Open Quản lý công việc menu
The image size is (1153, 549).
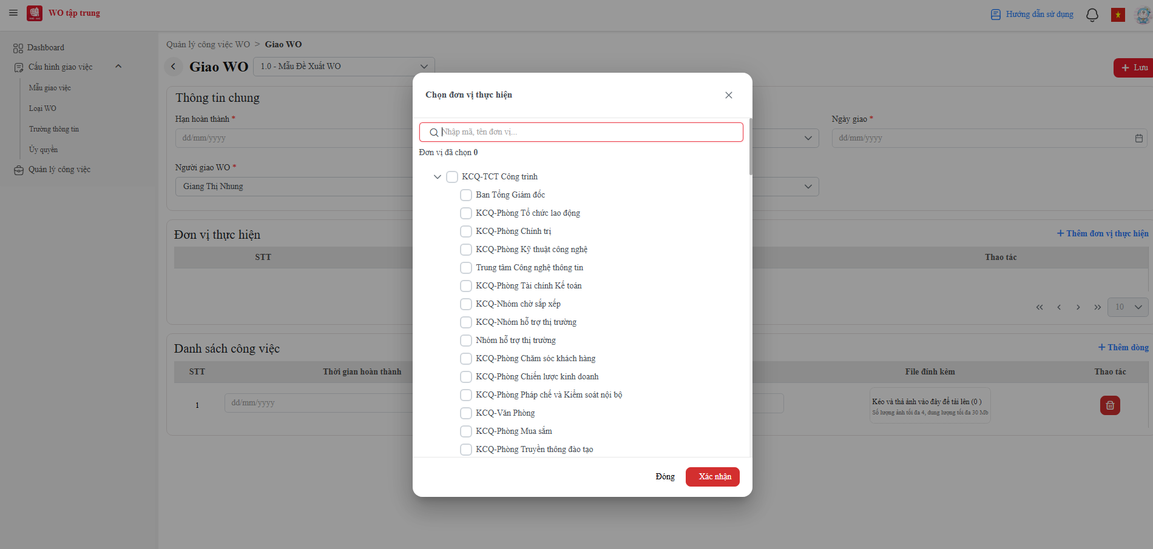(x=59, y=170)
